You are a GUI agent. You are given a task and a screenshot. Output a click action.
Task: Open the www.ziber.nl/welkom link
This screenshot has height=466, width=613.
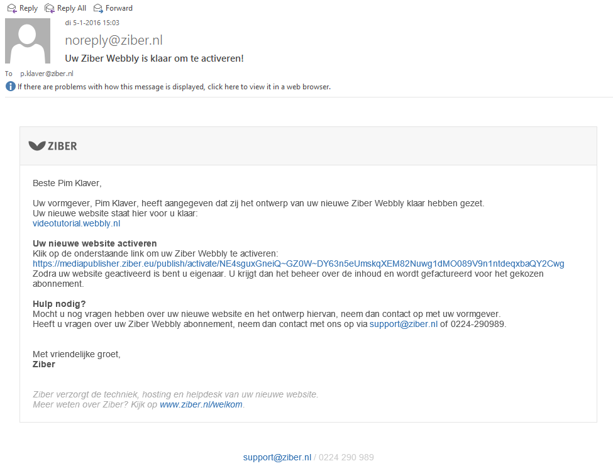(x=201, y=404)
